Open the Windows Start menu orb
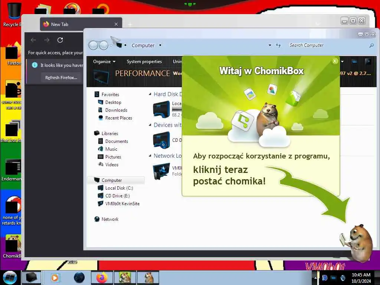 coord(10,278)
